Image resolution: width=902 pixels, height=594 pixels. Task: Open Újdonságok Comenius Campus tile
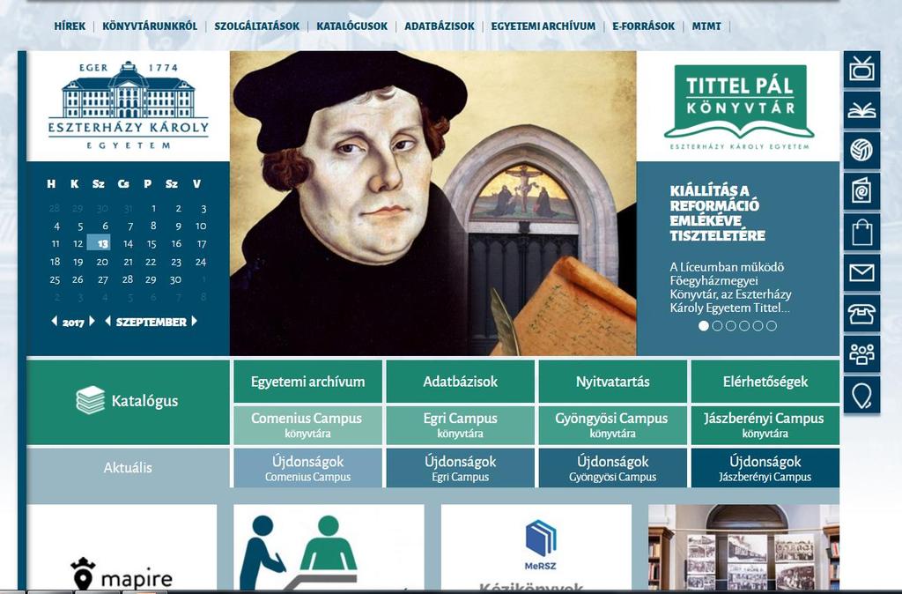[x=307, y=468]
